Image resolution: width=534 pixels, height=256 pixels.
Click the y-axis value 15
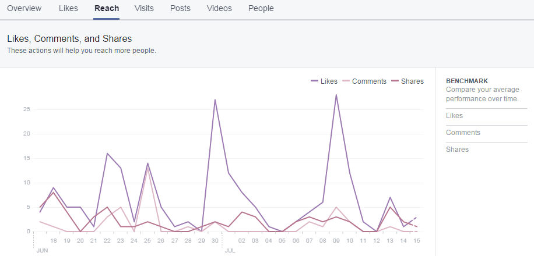coord(27,158)
